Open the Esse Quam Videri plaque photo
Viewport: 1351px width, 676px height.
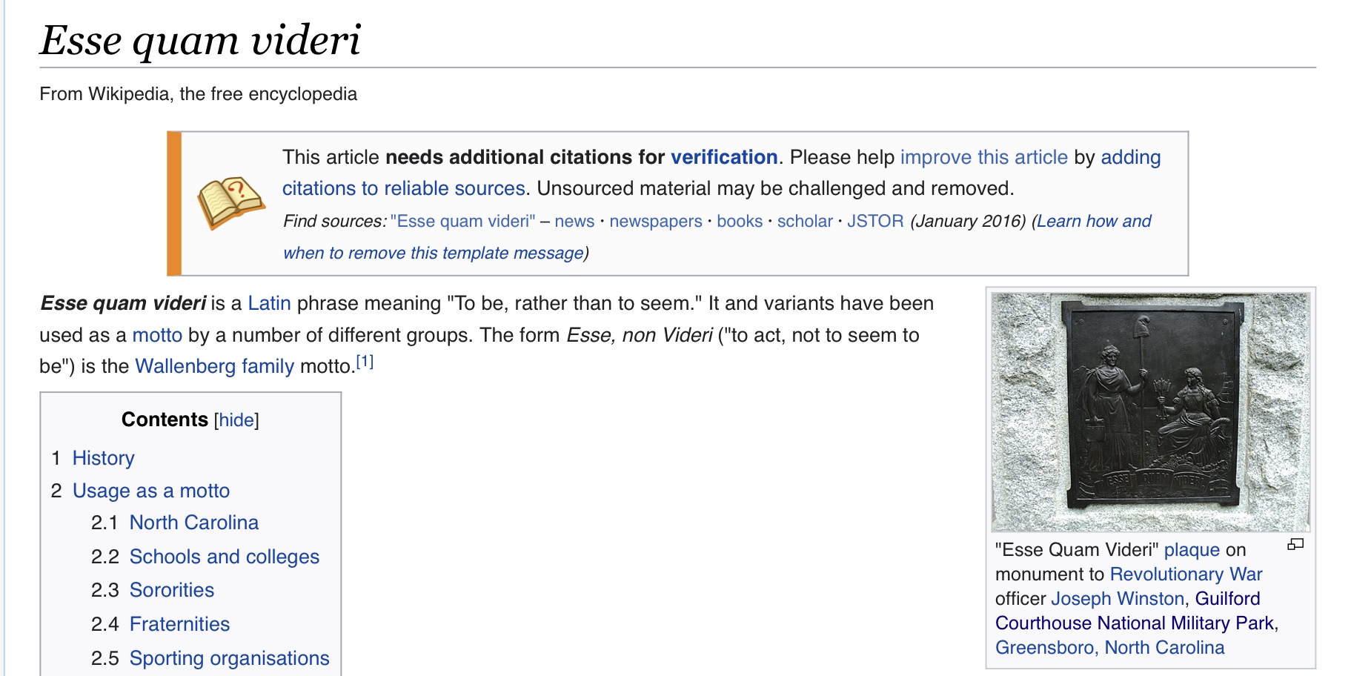(x=1150, y=411)
